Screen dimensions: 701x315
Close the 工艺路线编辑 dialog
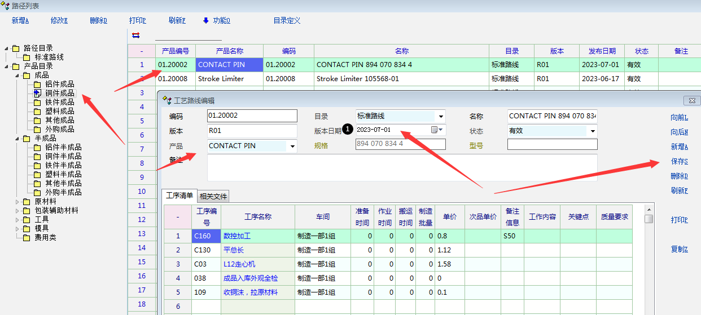click(691, 100)
